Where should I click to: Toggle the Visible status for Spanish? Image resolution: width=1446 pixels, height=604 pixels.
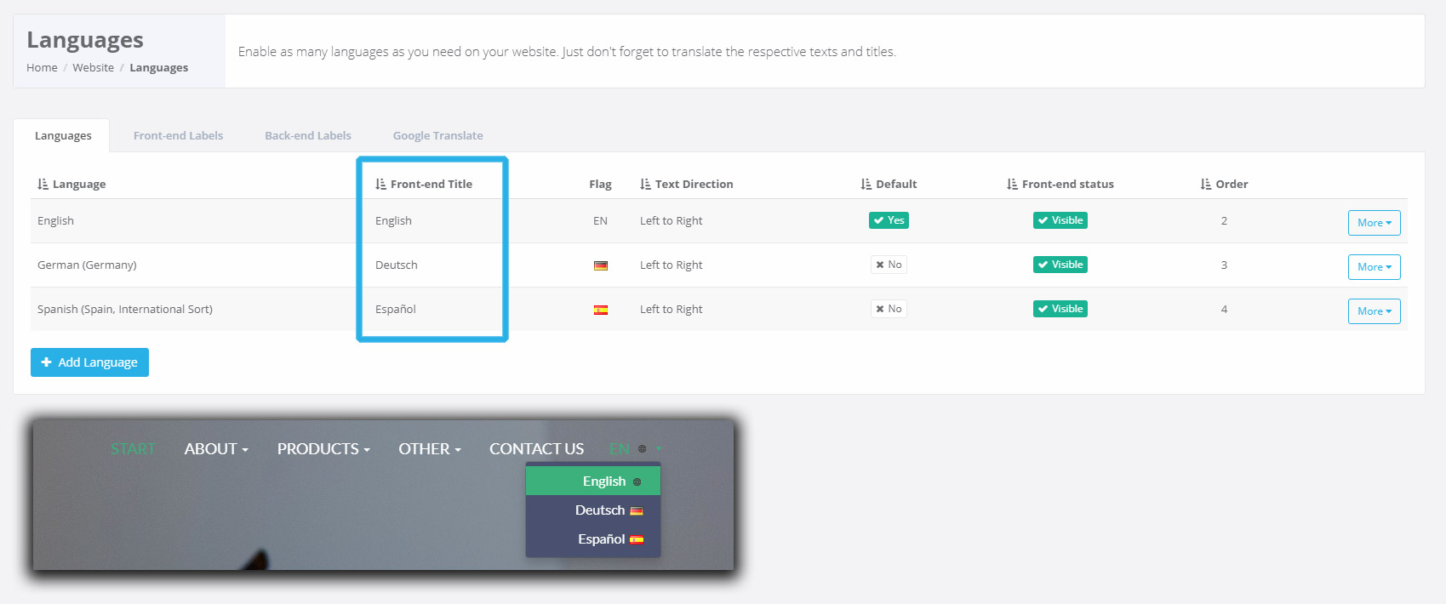tap(1060, 309)
